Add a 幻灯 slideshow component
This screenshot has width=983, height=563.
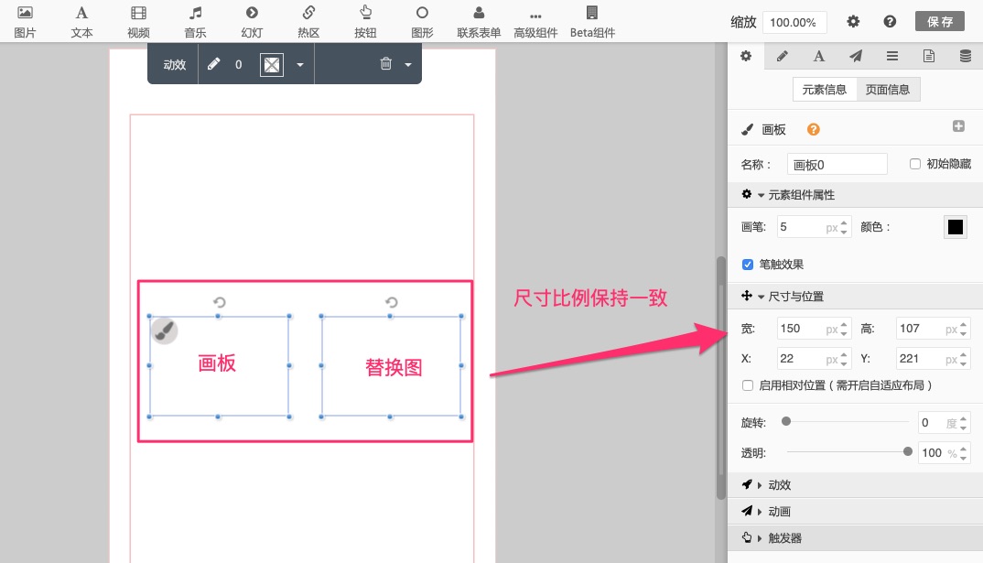pyautogui.click(x=252, y=21)
